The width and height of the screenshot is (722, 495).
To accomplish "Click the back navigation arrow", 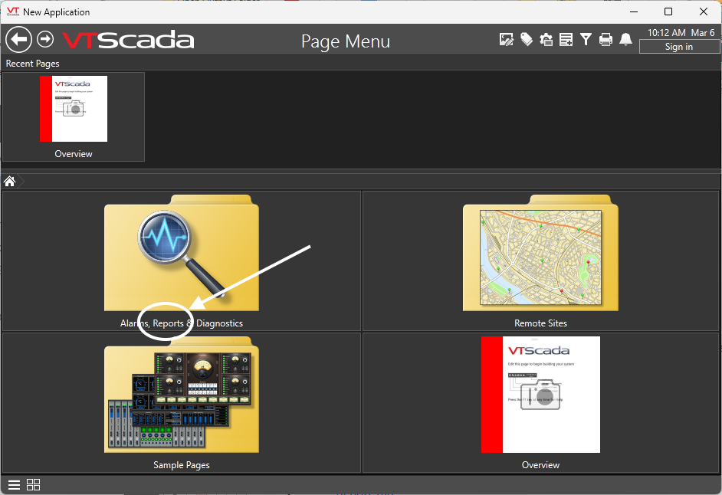I will [x=18, y=40].
